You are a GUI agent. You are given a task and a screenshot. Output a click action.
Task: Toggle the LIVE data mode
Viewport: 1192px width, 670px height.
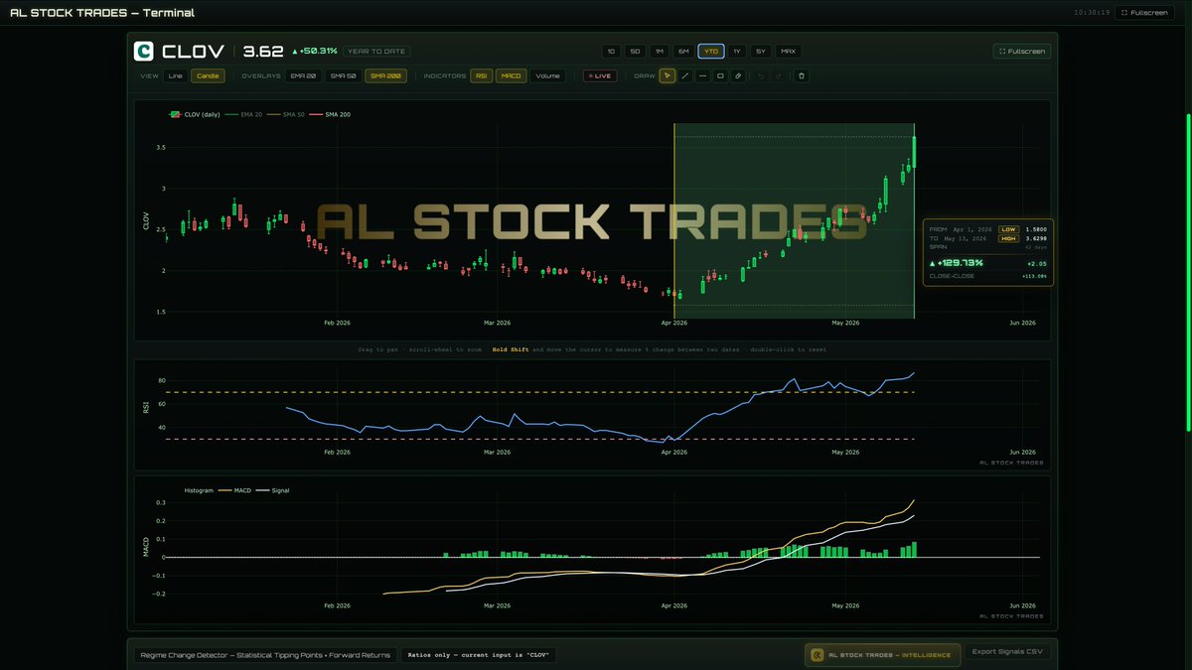600,75
